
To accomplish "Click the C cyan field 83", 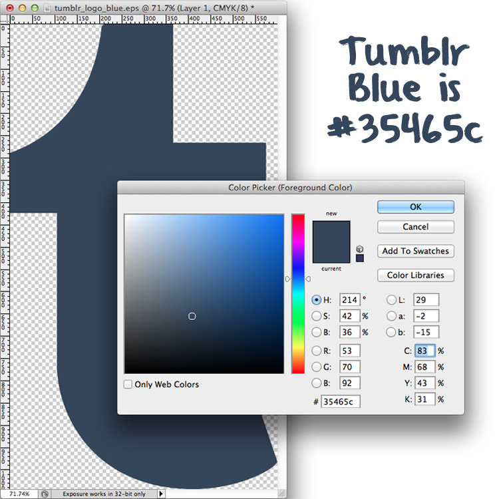I will [424, 351].
